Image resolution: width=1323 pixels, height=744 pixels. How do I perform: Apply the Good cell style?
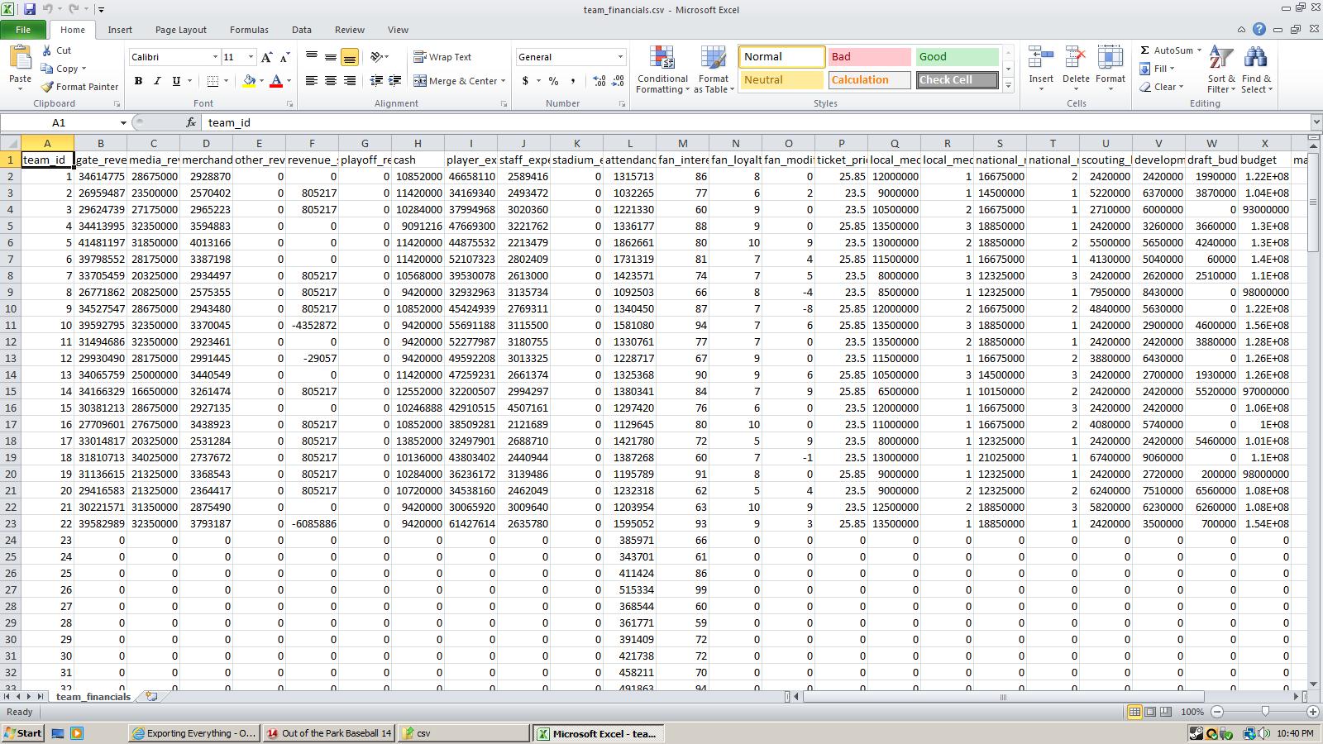pos(957,57)
